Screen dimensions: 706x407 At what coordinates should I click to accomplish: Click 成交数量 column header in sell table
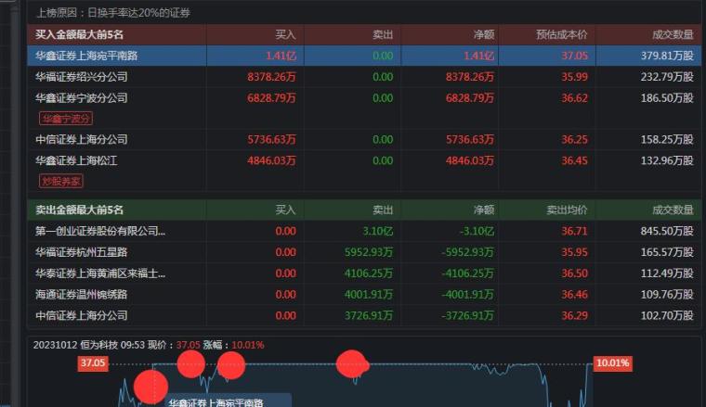673,210
